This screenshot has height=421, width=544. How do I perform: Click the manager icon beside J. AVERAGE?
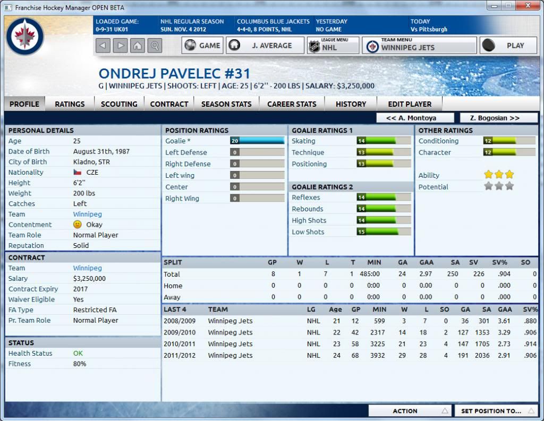tap(234, 45)
